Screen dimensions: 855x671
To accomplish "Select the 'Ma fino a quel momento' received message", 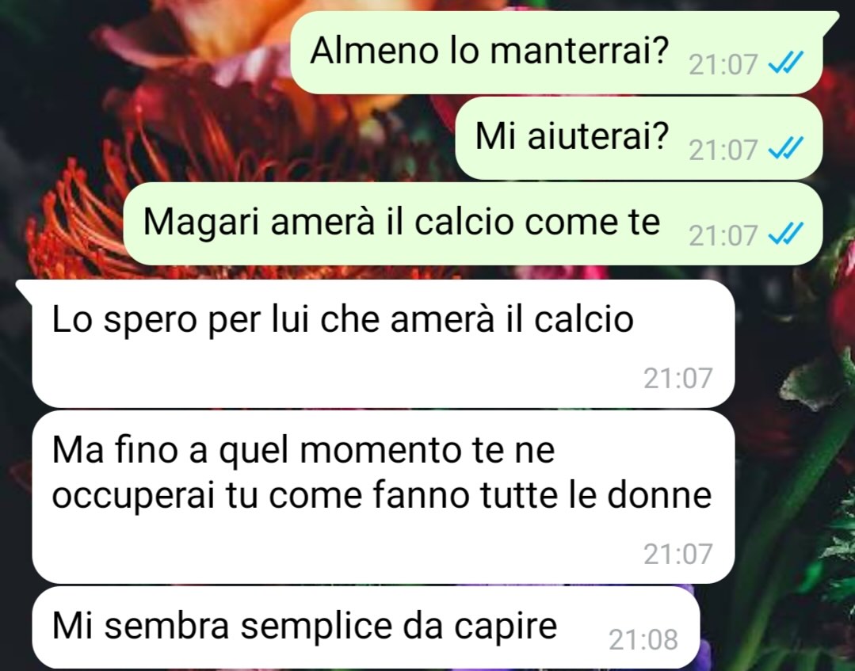I will pos(384,498).
